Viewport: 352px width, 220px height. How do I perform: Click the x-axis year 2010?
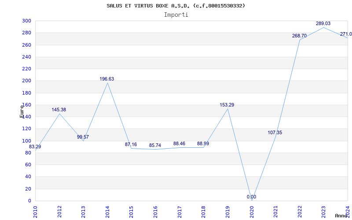pos(35,212)
